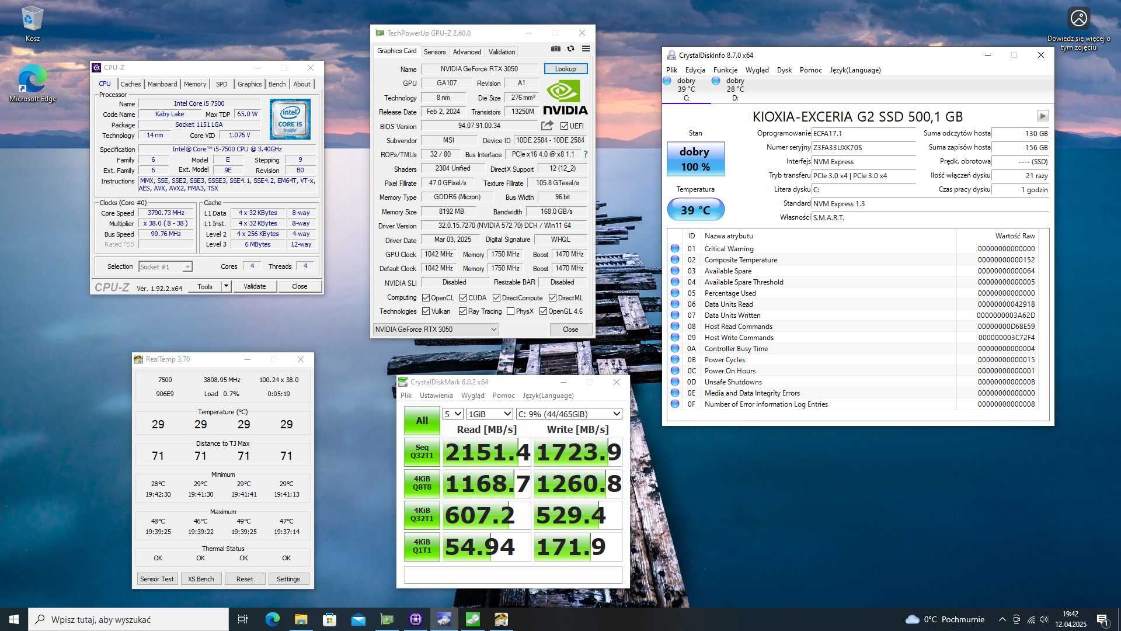Screen dimensions: 1121x631
Task: Open the Advanced tab in GPU-Z
Action: point(467,51)
